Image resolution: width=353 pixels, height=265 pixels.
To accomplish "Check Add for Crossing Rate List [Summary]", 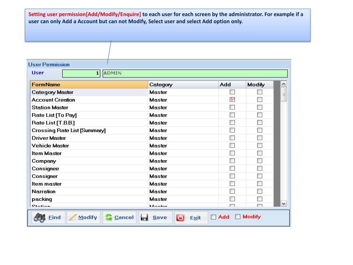I will pyautogui.click(x=232, y=130).
